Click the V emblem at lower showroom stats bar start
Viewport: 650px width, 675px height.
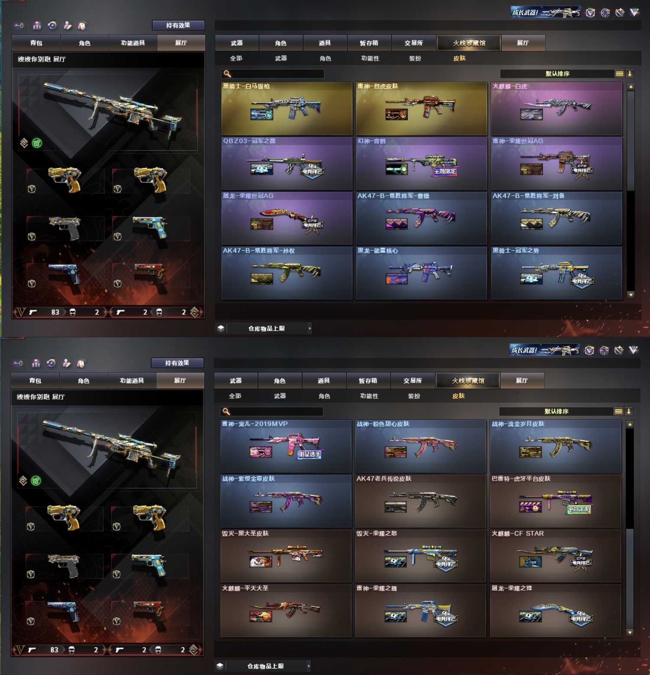coord(19,650)
